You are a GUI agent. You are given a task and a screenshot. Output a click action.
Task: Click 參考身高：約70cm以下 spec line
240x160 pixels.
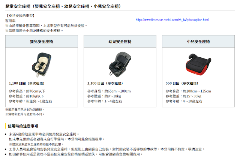[27, 91]
